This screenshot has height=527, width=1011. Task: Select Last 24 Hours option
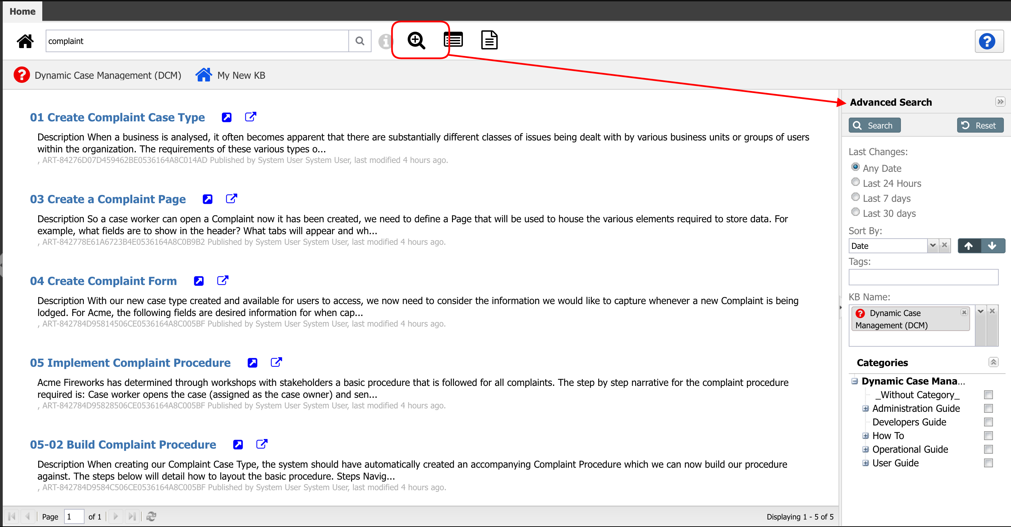coord(855,182)
